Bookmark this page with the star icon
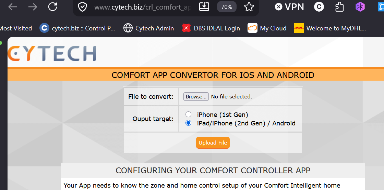Viewport: 384px width, 190px height. tap(249, 7)
